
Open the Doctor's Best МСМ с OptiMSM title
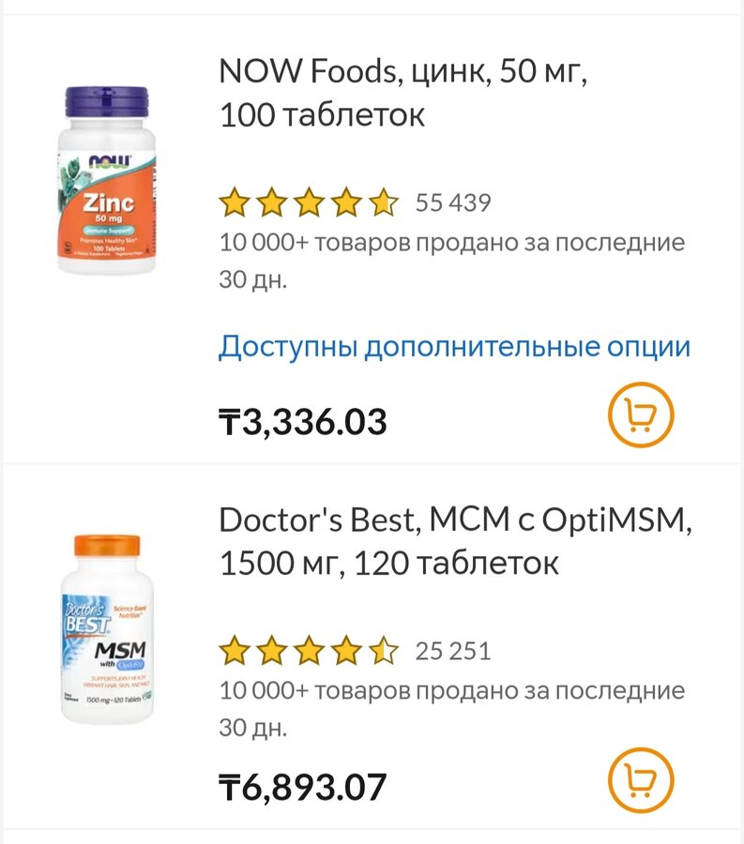(x=455, y=541)
